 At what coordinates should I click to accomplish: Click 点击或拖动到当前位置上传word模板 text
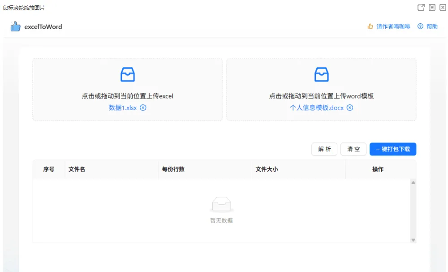click(321, 96)
